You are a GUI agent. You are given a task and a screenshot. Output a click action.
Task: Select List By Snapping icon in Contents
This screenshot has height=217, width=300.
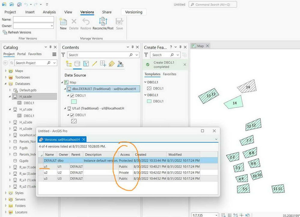[x=103, y=64]
